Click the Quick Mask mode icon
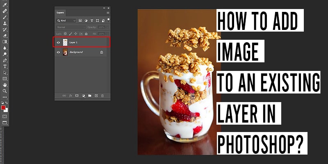328x164 pixels. click(5, 116)
